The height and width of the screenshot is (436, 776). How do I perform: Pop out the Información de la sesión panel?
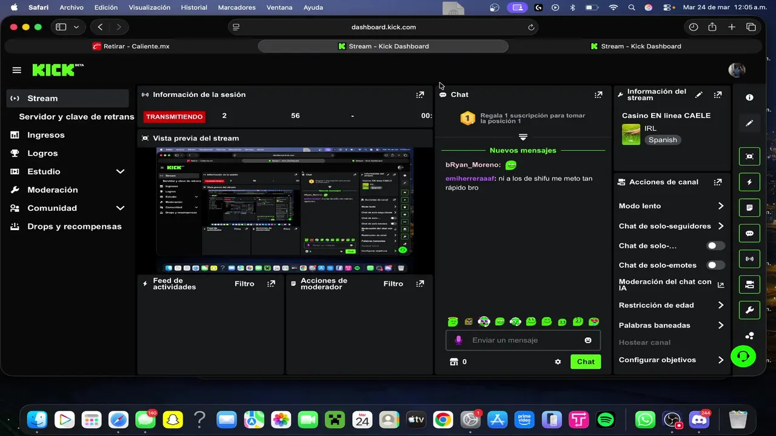420,94
